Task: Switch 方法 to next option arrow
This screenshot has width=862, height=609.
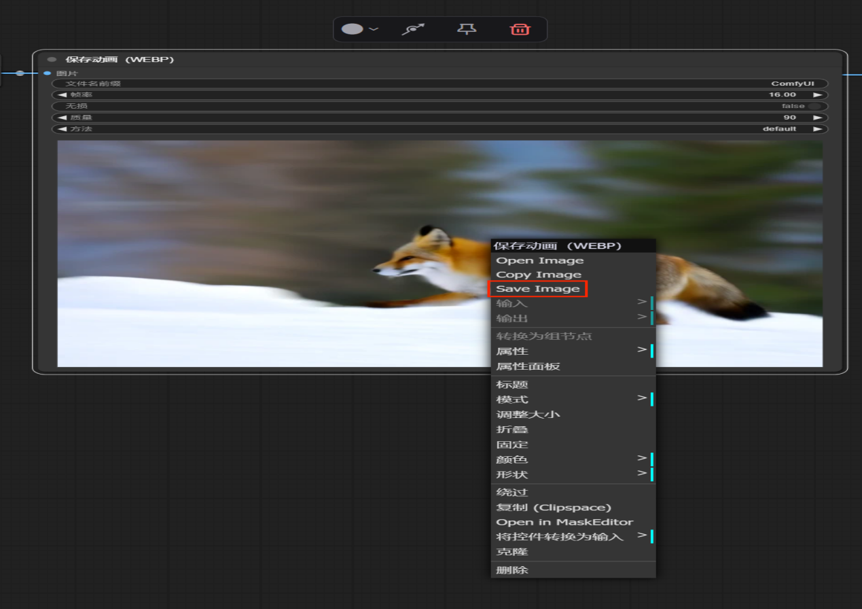Action: click(x=818, y=129)
